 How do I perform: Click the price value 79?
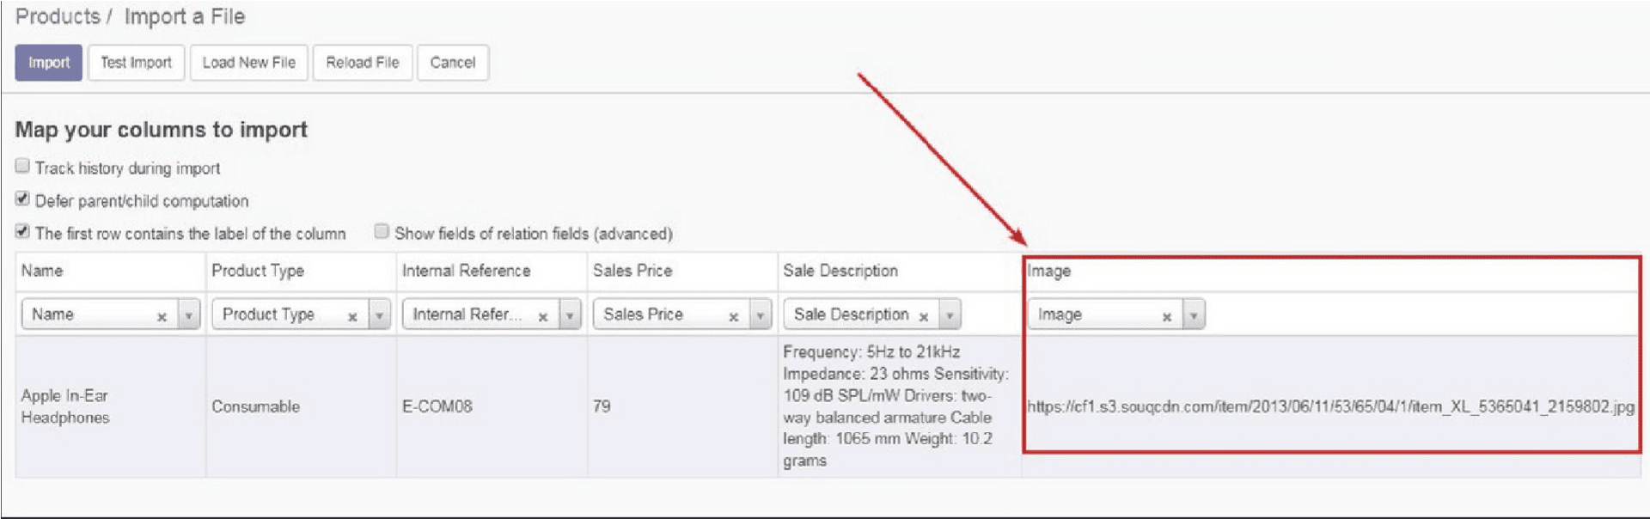[x=602, y=406]
